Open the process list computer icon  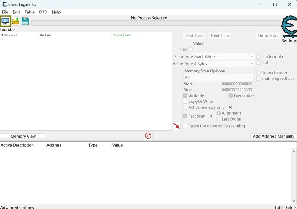pos(6,21)
